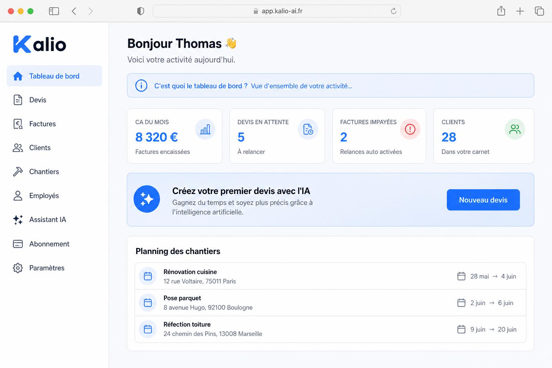Click the calendar icon beside 2 juin date
Screen dimensions: 552x368
point(461,303)
